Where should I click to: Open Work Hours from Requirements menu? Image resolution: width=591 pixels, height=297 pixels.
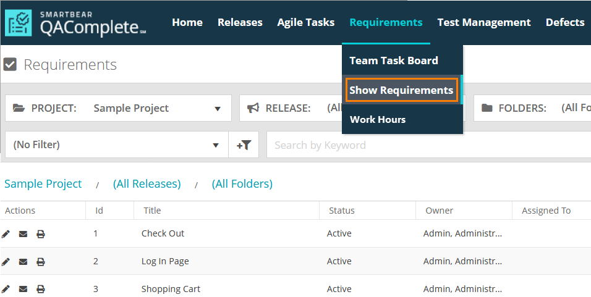click(x=378, y=119)
